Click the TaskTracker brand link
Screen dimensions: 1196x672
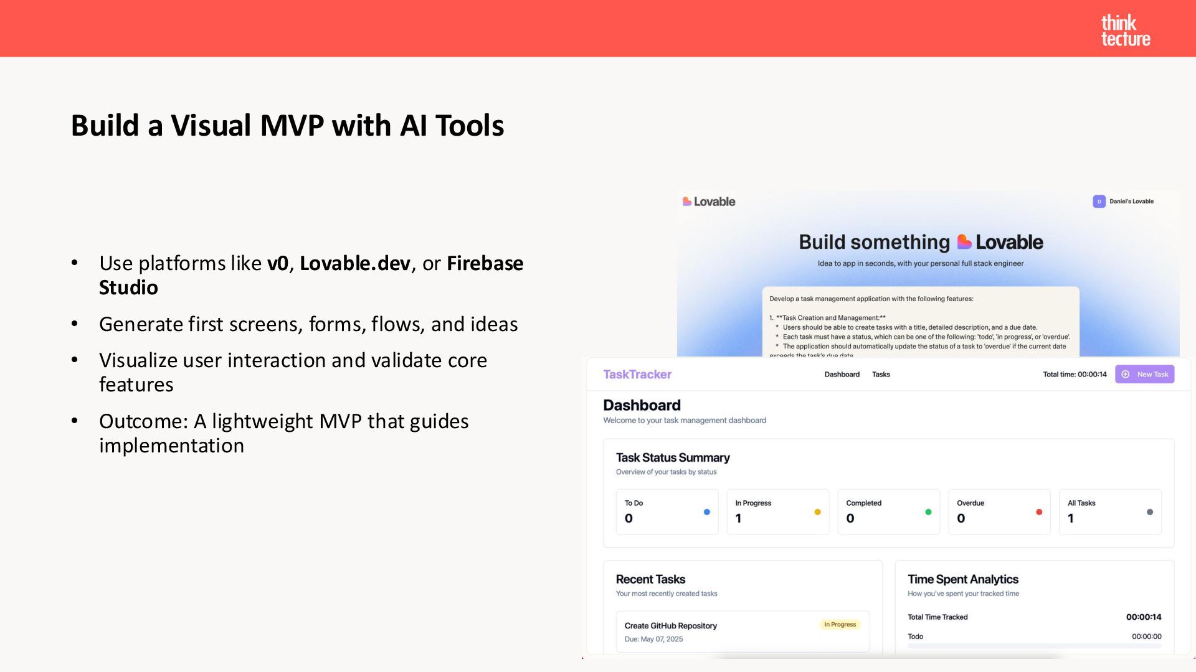tap(637, 375)
